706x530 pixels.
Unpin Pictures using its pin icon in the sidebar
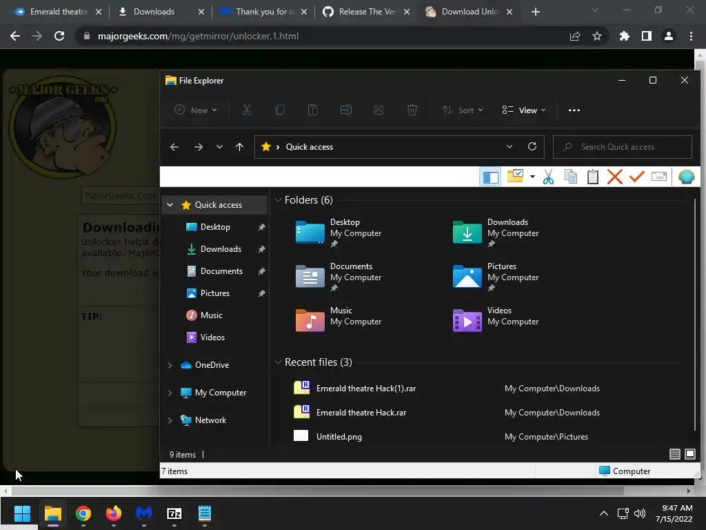[261, 293]
